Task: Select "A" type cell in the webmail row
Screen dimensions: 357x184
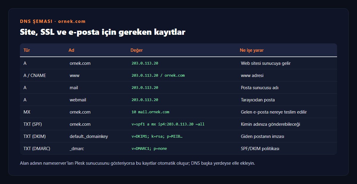Action: coord(25,100)
